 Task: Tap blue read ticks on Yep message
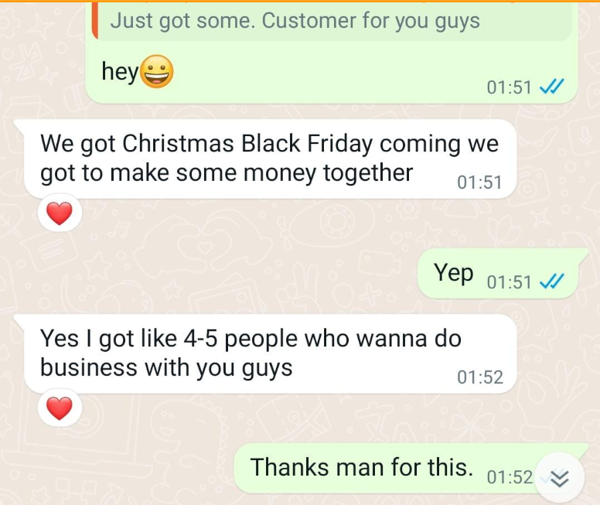551,282
